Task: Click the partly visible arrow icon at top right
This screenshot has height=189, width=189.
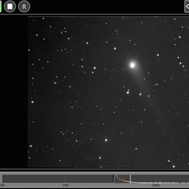Action: pos(187,7)
